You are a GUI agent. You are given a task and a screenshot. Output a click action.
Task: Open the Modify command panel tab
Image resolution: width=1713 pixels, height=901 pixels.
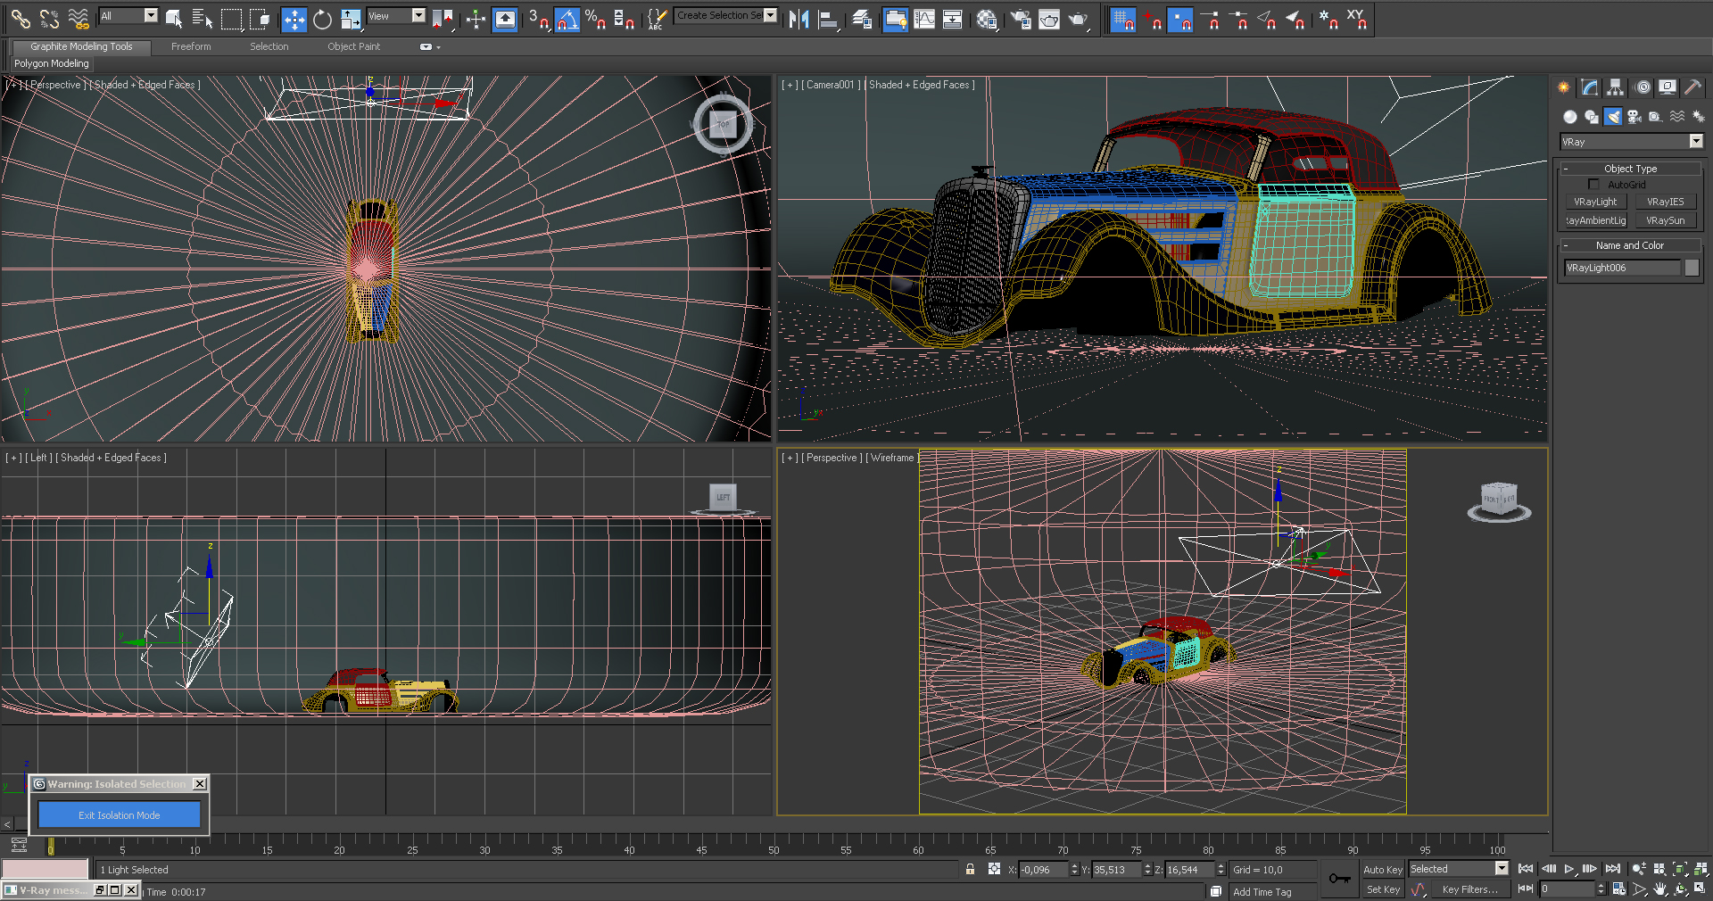click(1590, 87)
